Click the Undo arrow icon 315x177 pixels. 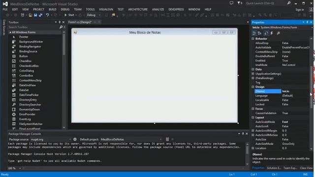tap(47, 15)
